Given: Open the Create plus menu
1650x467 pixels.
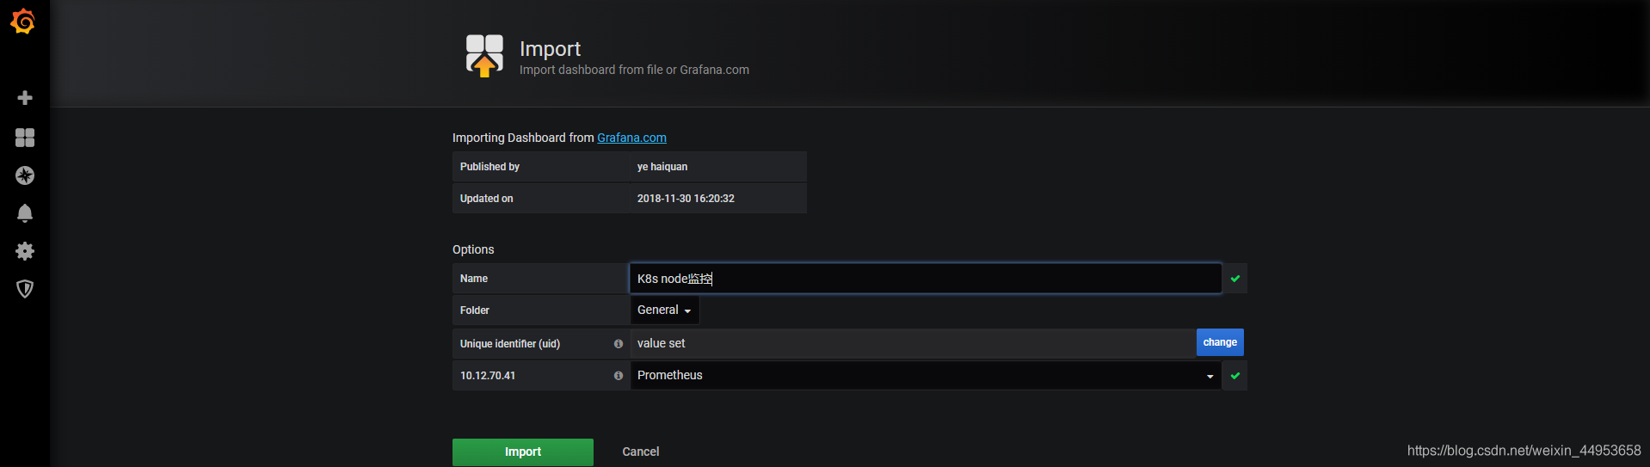Looking at the screenshot, I should coord(25,98).
